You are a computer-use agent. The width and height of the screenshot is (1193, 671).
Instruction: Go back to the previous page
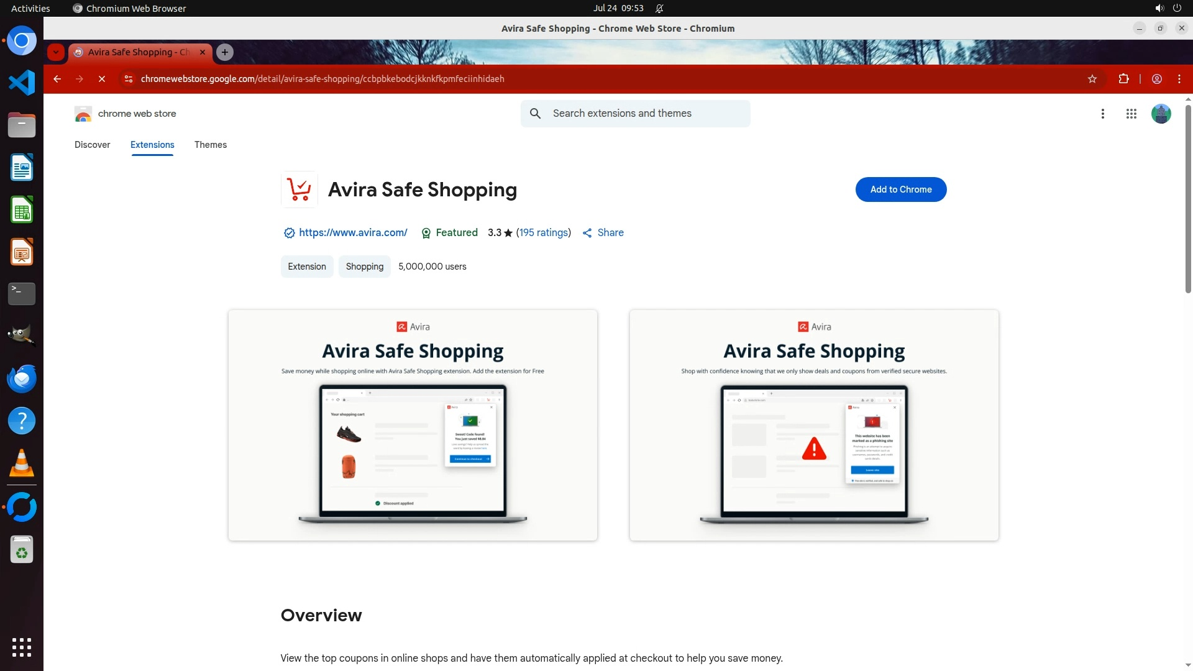point(57,79)
